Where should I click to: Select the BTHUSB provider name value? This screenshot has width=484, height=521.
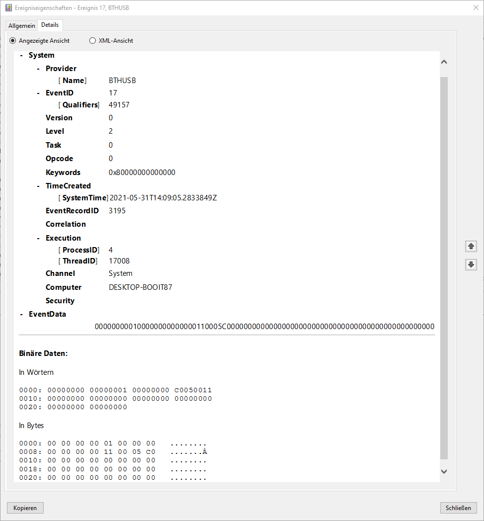[x=123, y=81]
